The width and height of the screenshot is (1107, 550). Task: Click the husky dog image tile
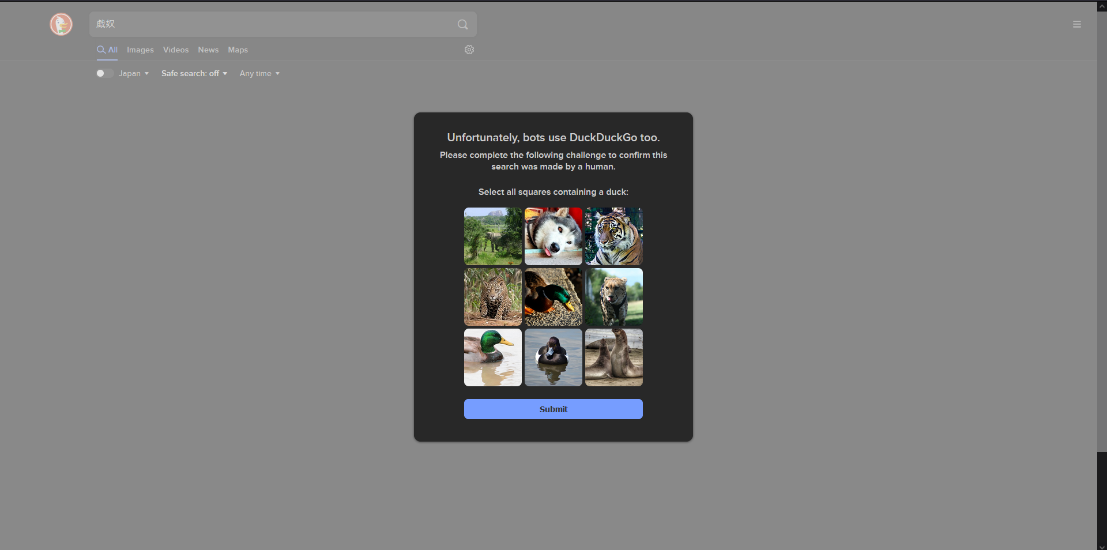[x=553, y=236]
